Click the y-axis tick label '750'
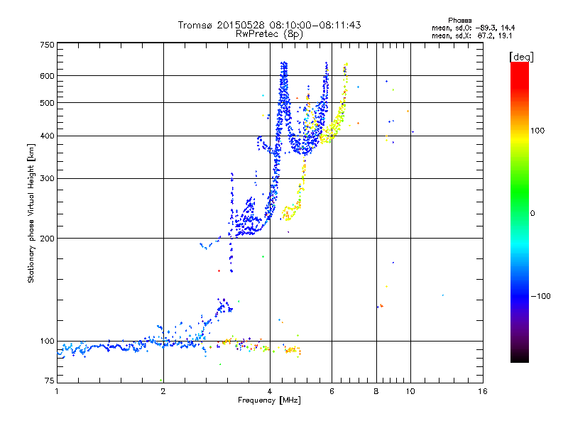The image size is (568, 426). [x=47, y=45]
